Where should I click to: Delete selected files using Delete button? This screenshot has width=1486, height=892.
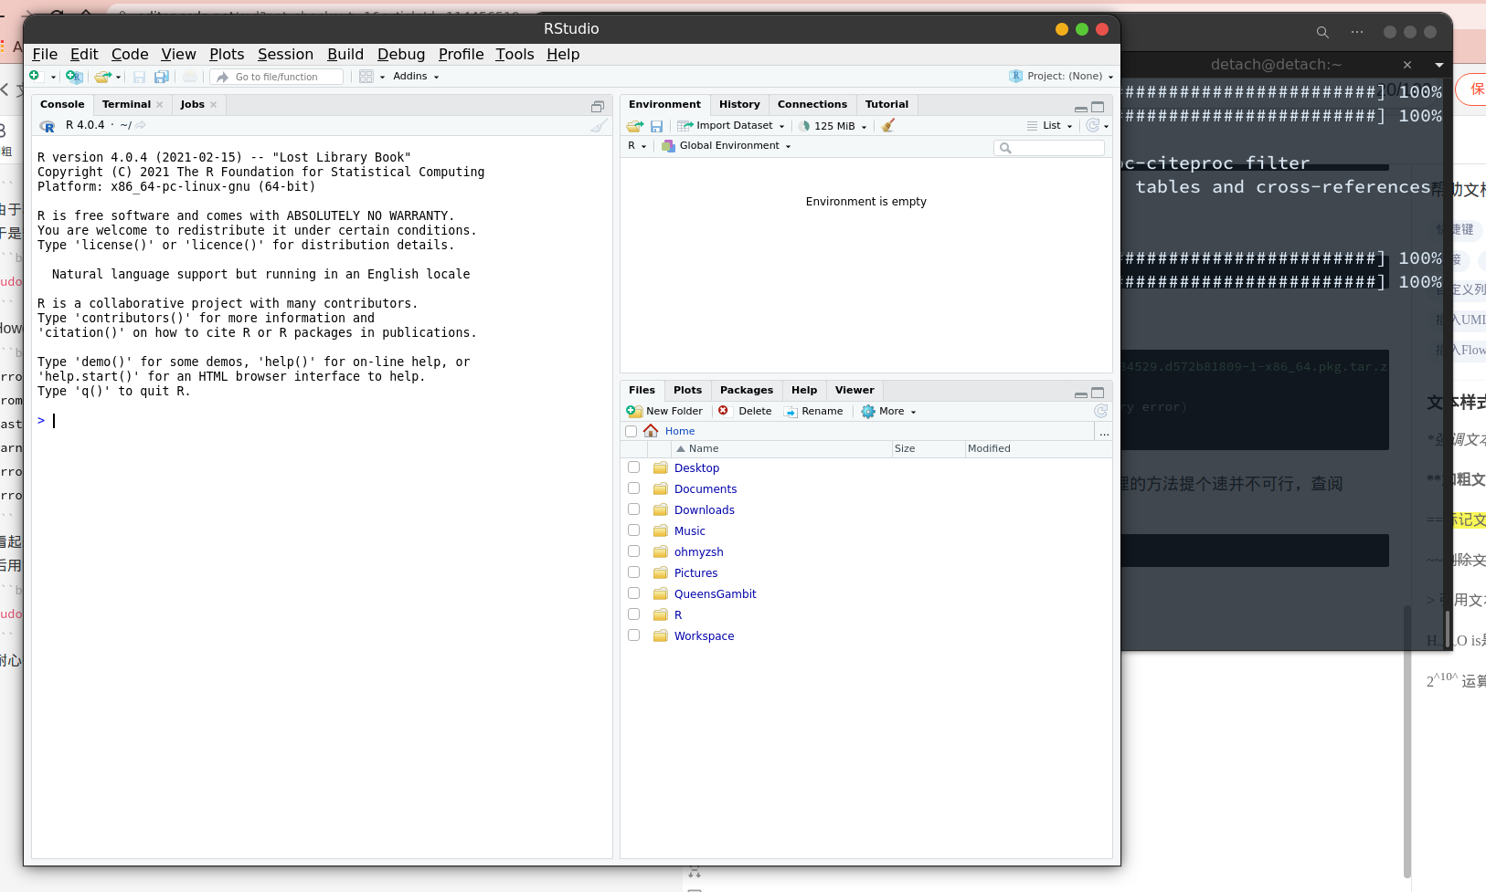coord(748,411)
